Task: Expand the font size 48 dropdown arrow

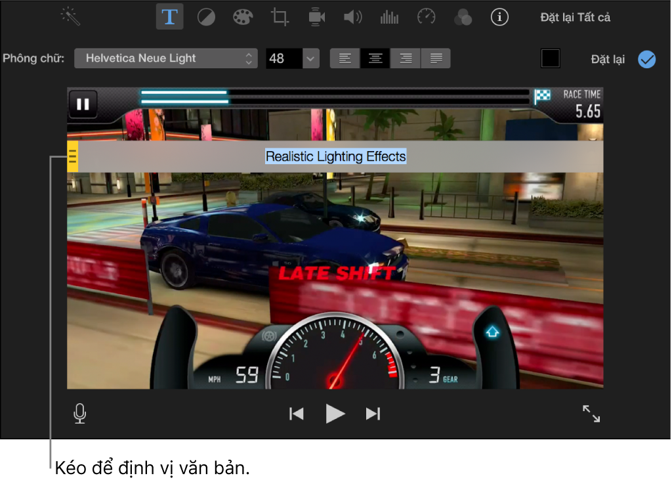Action: pyautogui.click(x=310, y=58)
